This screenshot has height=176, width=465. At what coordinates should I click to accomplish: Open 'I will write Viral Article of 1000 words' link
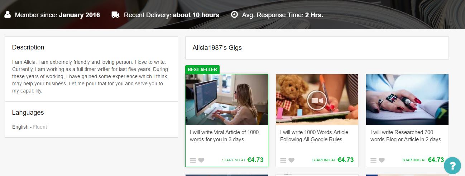pyautogui.click(x=224, y=136)
